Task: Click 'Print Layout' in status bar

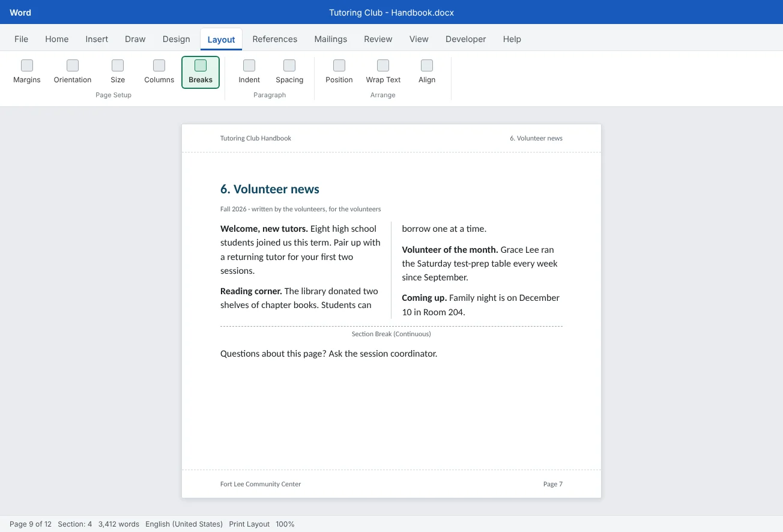Action: click(249, 524)
